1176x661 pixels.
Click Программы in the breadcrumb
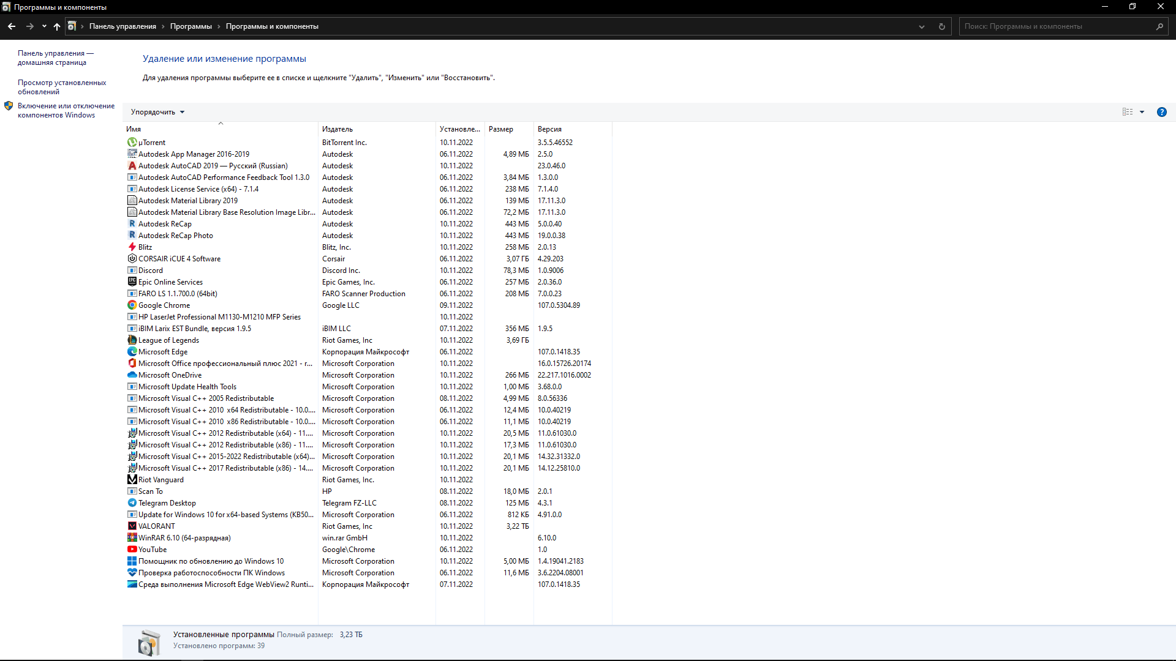[x=191, y=26]
